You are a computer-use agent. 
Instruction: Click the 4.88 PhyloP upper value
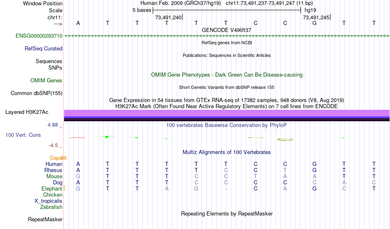[x=53, y=125]
